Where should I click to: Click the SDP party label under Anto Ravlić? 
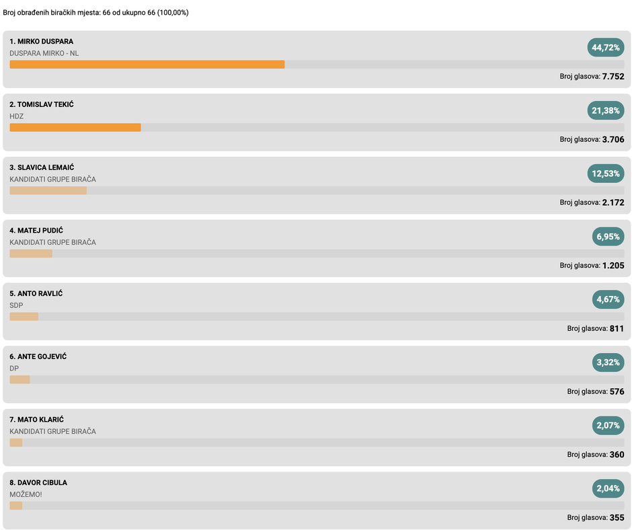coord(16,305)
